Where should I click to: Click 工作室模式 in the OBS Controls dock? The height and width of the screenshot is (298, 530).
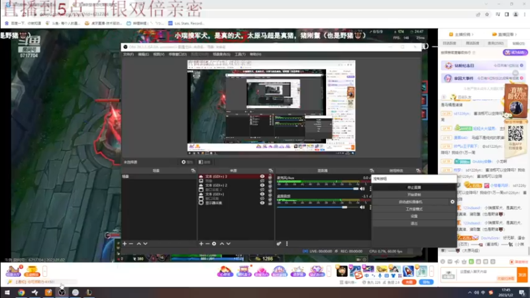(x=414, y=209)
